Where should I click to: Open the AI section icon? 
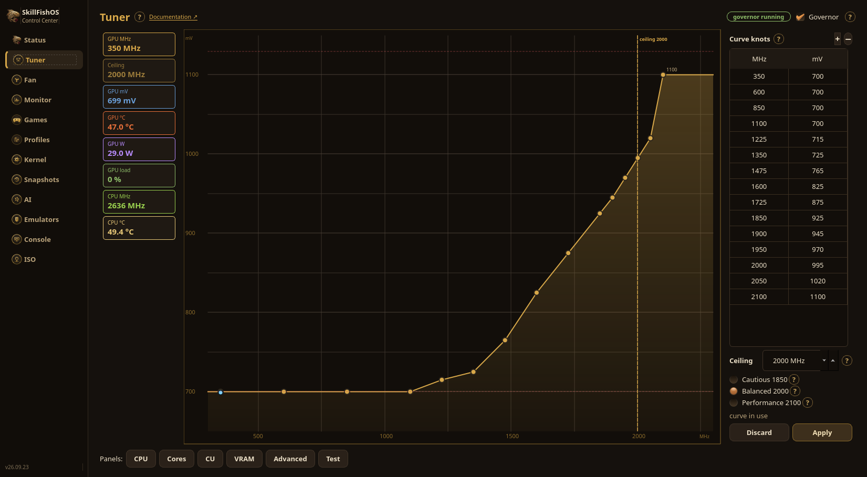pyautogui.click(x=17, y=199)
